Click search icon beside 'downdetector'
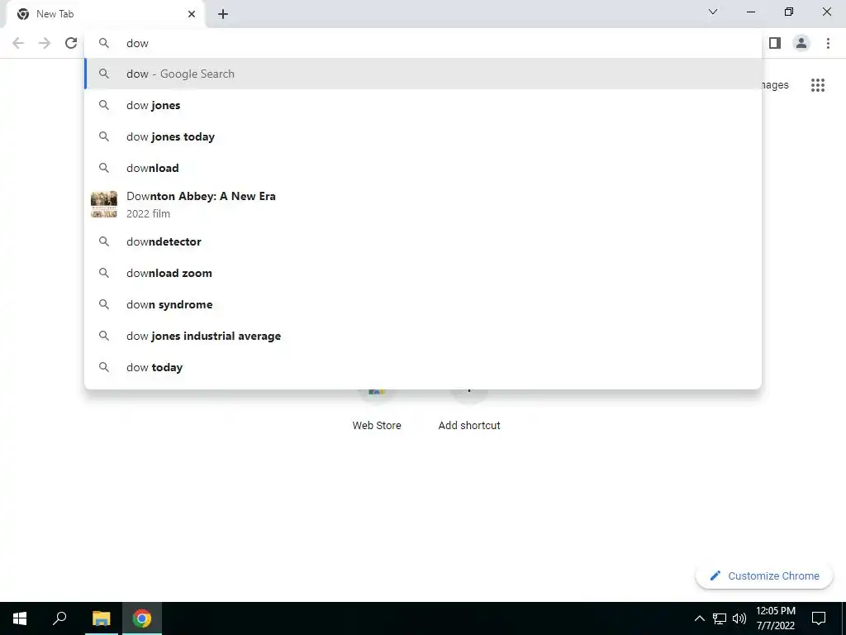This screenshot has height=635, width=846. [103, 241]
